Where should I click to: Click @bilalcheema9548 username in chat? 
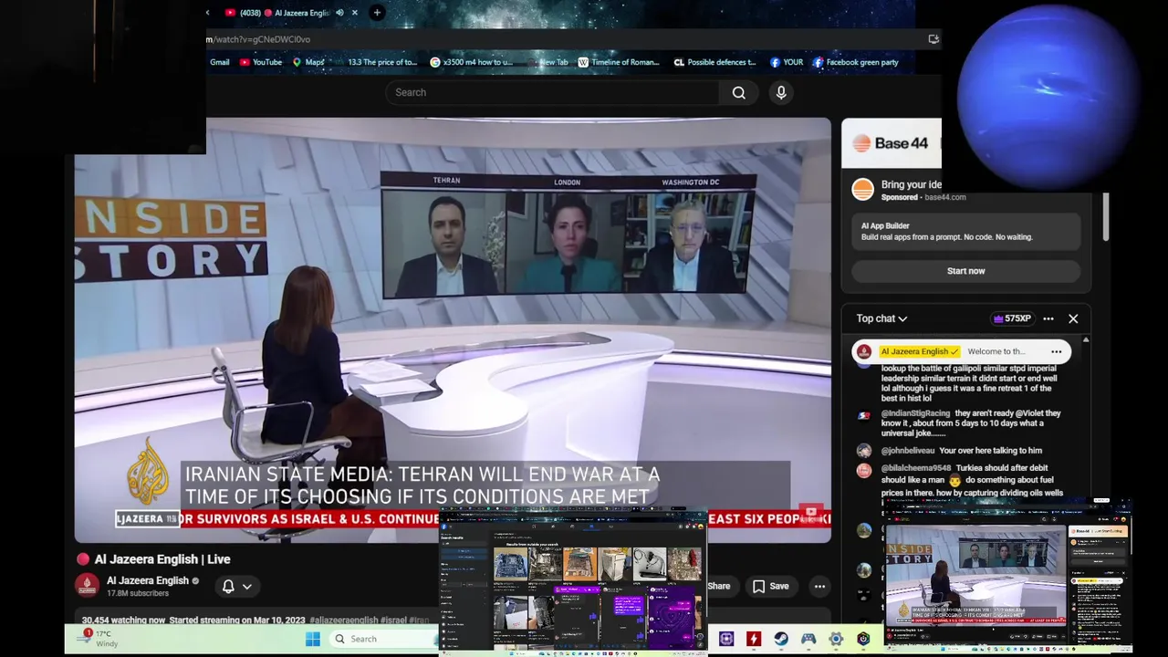tap(916, 468)
